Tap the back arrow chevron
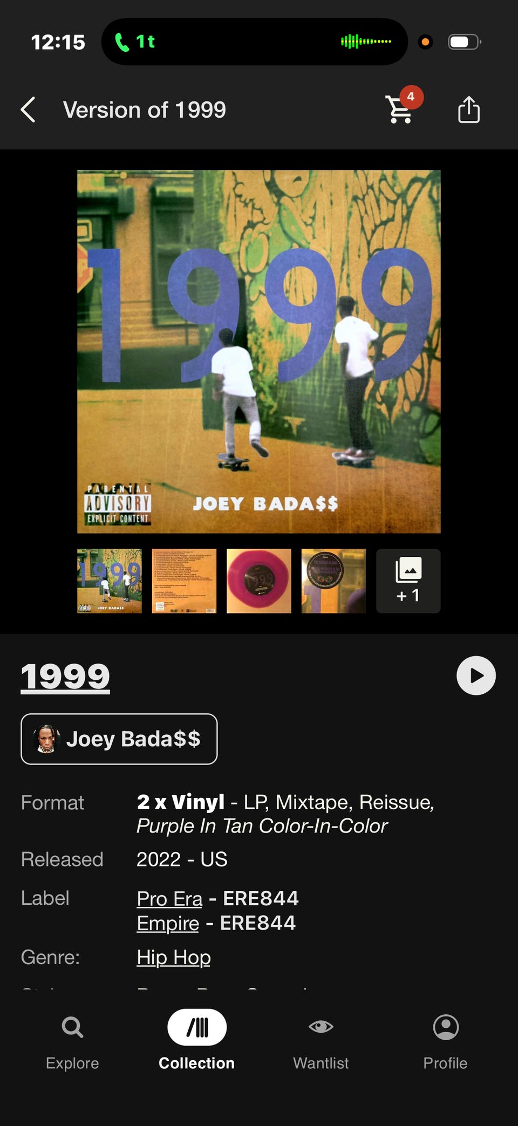Image resolution: width=518 pixels, height=1126 pixels. pyautogui.click(x=28, y=110)
